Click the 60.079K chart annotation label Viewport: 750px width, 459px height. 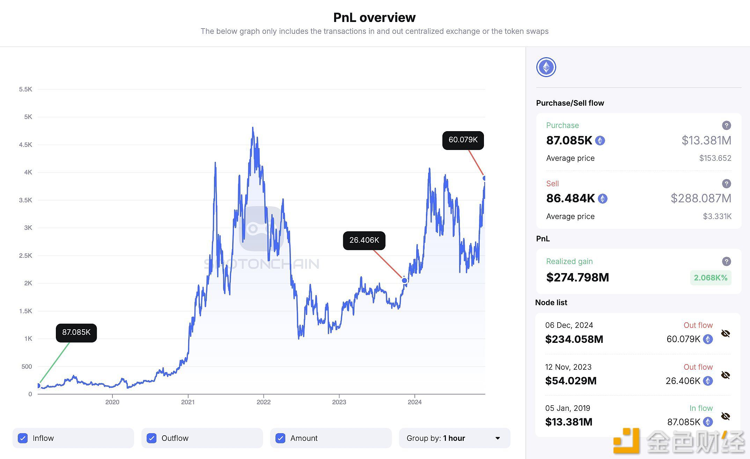[x=463, y=140]
